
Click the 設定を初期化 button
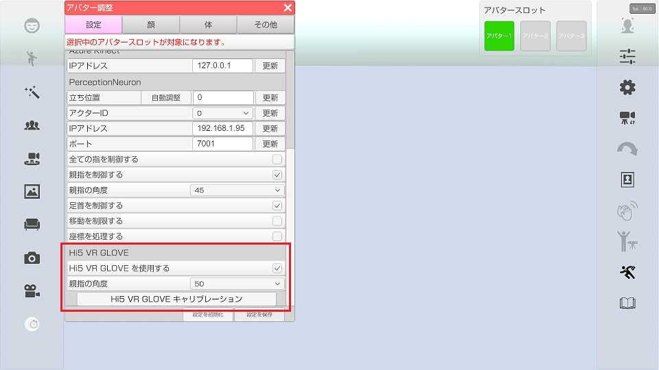[x=208, y=314]
